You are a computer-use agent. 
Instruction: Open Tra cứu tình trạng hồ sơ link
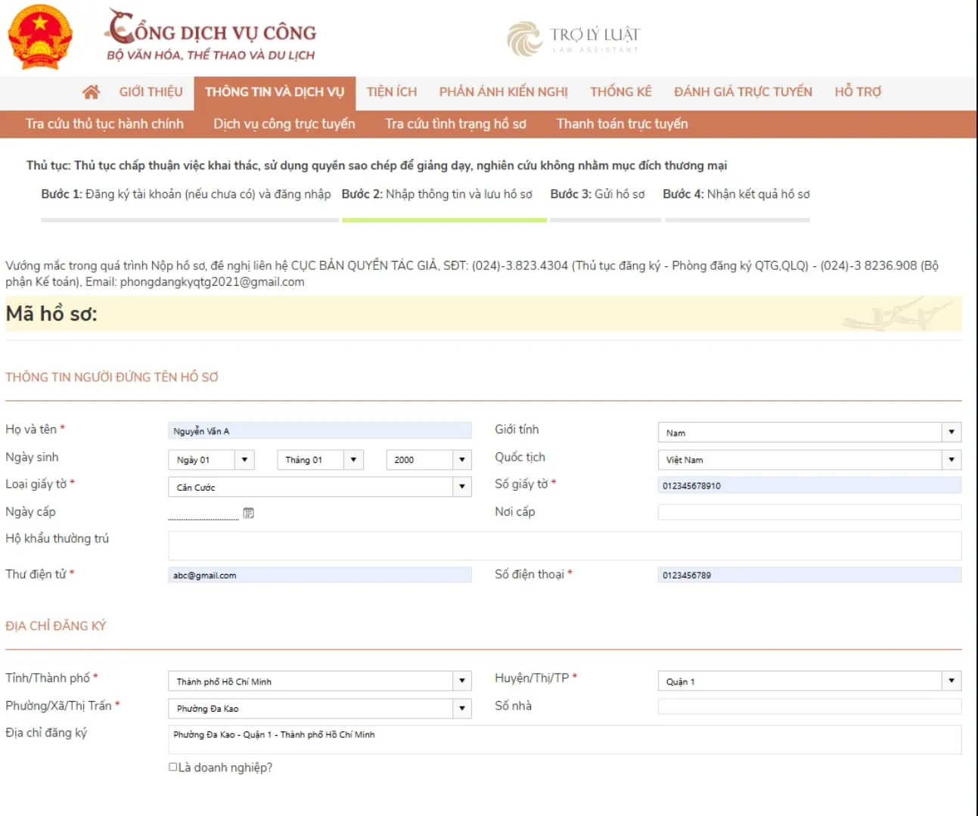pos(455,124)
